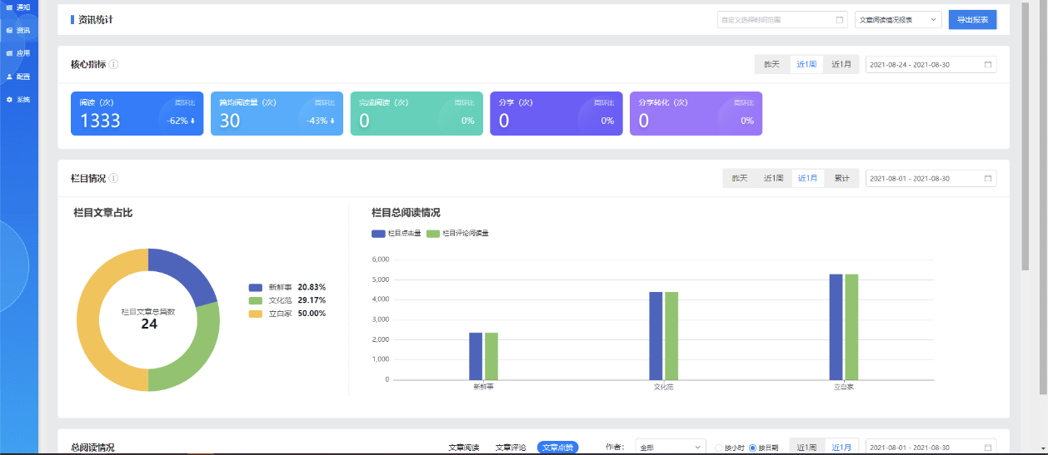Expand the 作者 dropdown showing 全部
This screenshot has height=455, width=1048.
pos(670,448)
